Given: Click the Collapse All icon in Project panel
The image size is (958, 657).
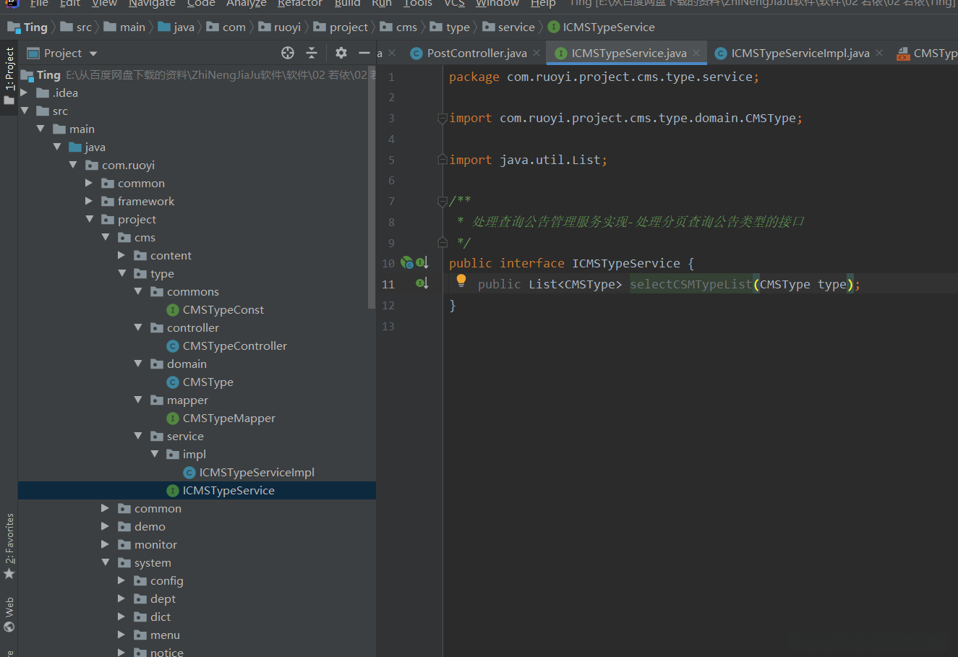Looking at the screenshot, I should (312, 53).
